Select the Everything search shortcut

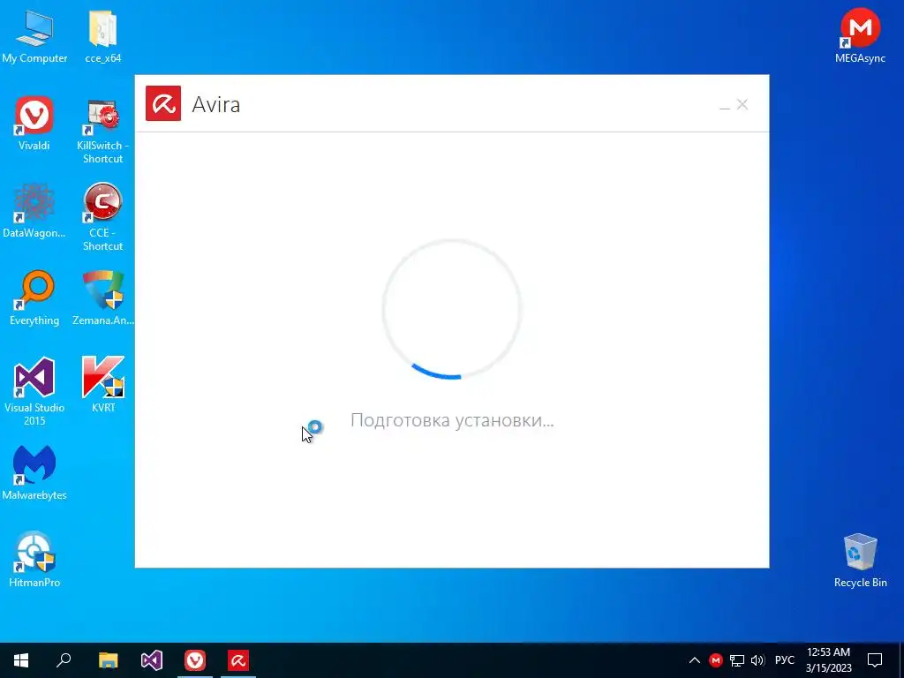34,298
